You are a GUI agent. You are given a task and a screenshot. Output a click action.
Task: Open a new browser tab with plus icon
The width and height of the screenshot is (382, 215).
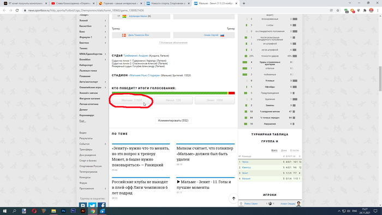pyautogui.click(x=244, y=3)
